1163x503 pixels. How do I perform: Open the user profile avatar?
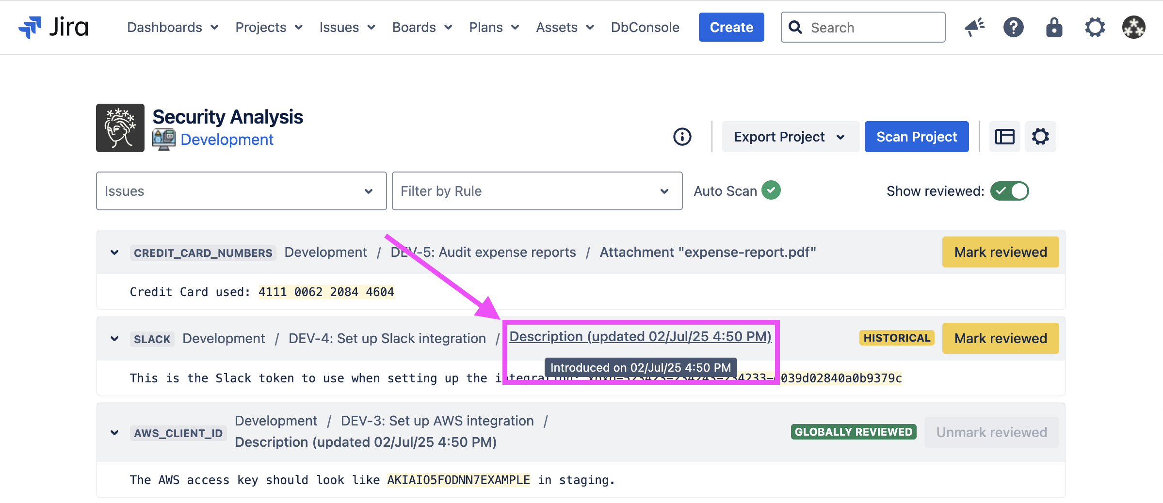(x=1133, y=27)
